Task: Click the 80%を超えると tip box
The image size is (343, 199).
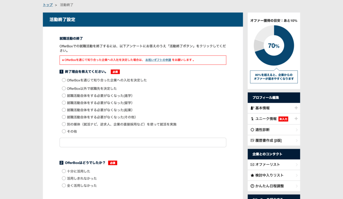Action: [x=274, y=77]
